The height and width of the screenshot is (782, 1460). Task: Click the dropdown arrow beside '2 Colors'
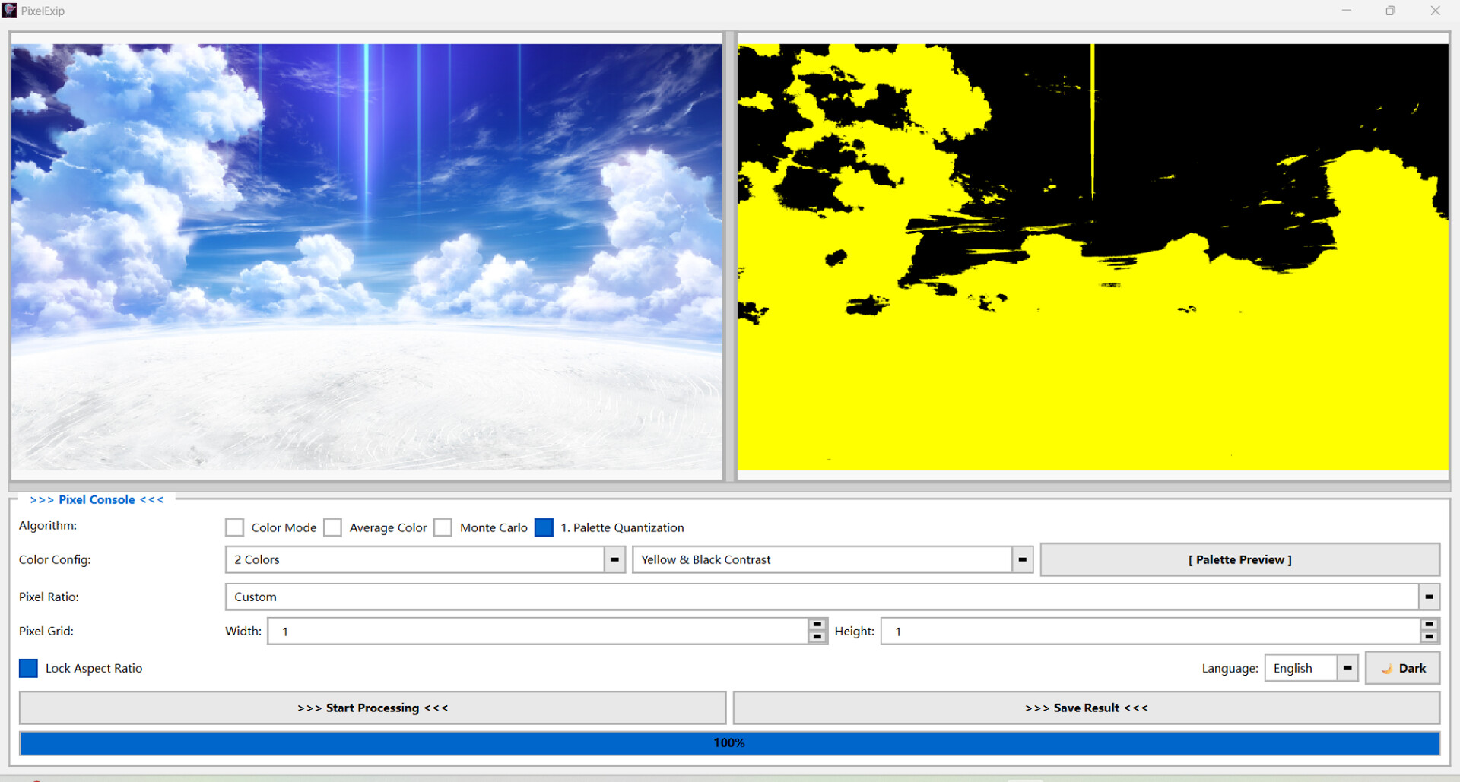tap(615, 559)
